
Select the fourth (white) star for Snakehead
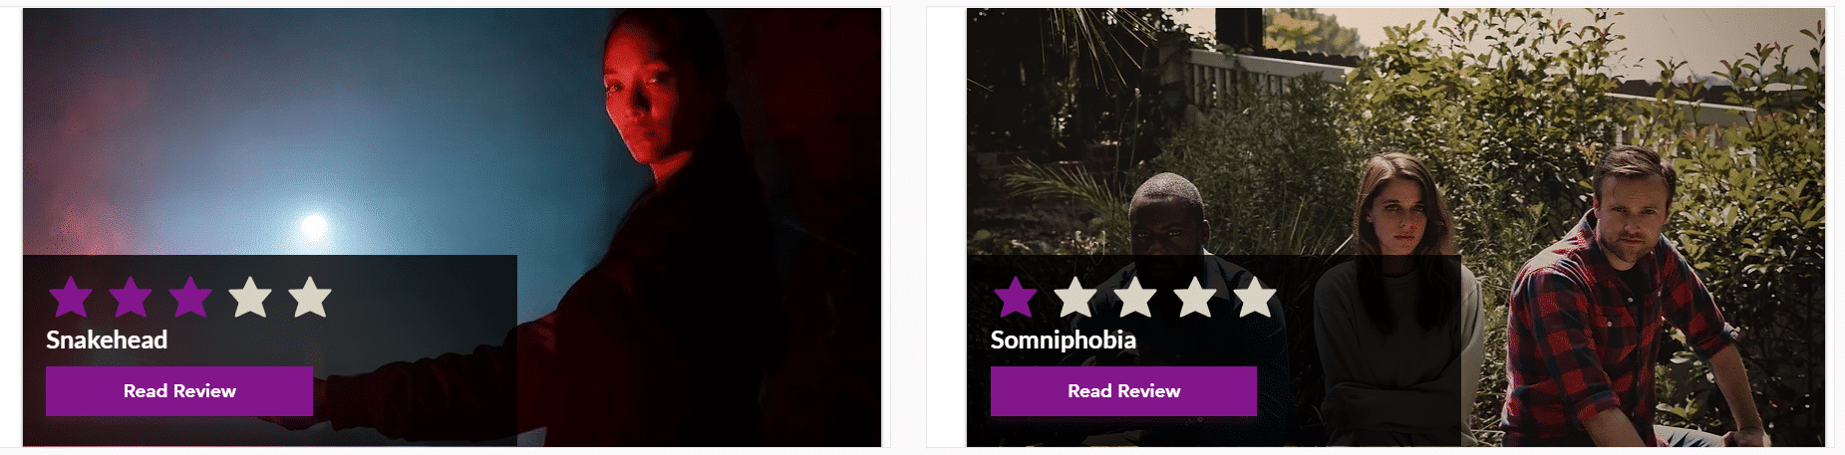[250, 297]
